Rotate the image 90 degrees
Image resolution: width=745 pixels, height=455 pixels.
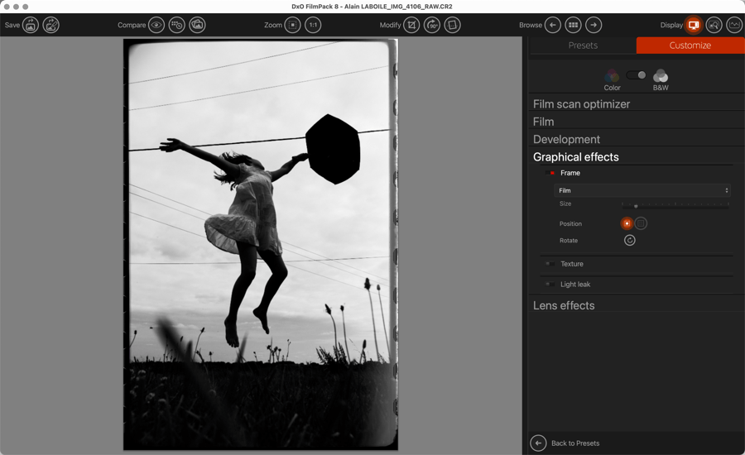(432, 26)
